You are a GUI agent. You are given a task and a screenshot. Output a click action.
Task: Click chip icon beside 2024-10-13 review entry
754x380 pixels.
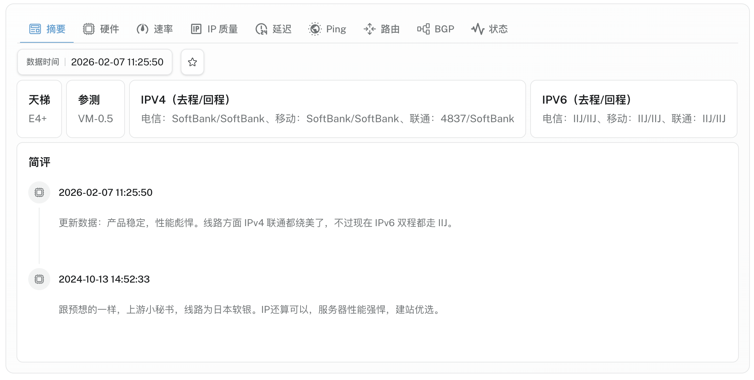(39, 279)
